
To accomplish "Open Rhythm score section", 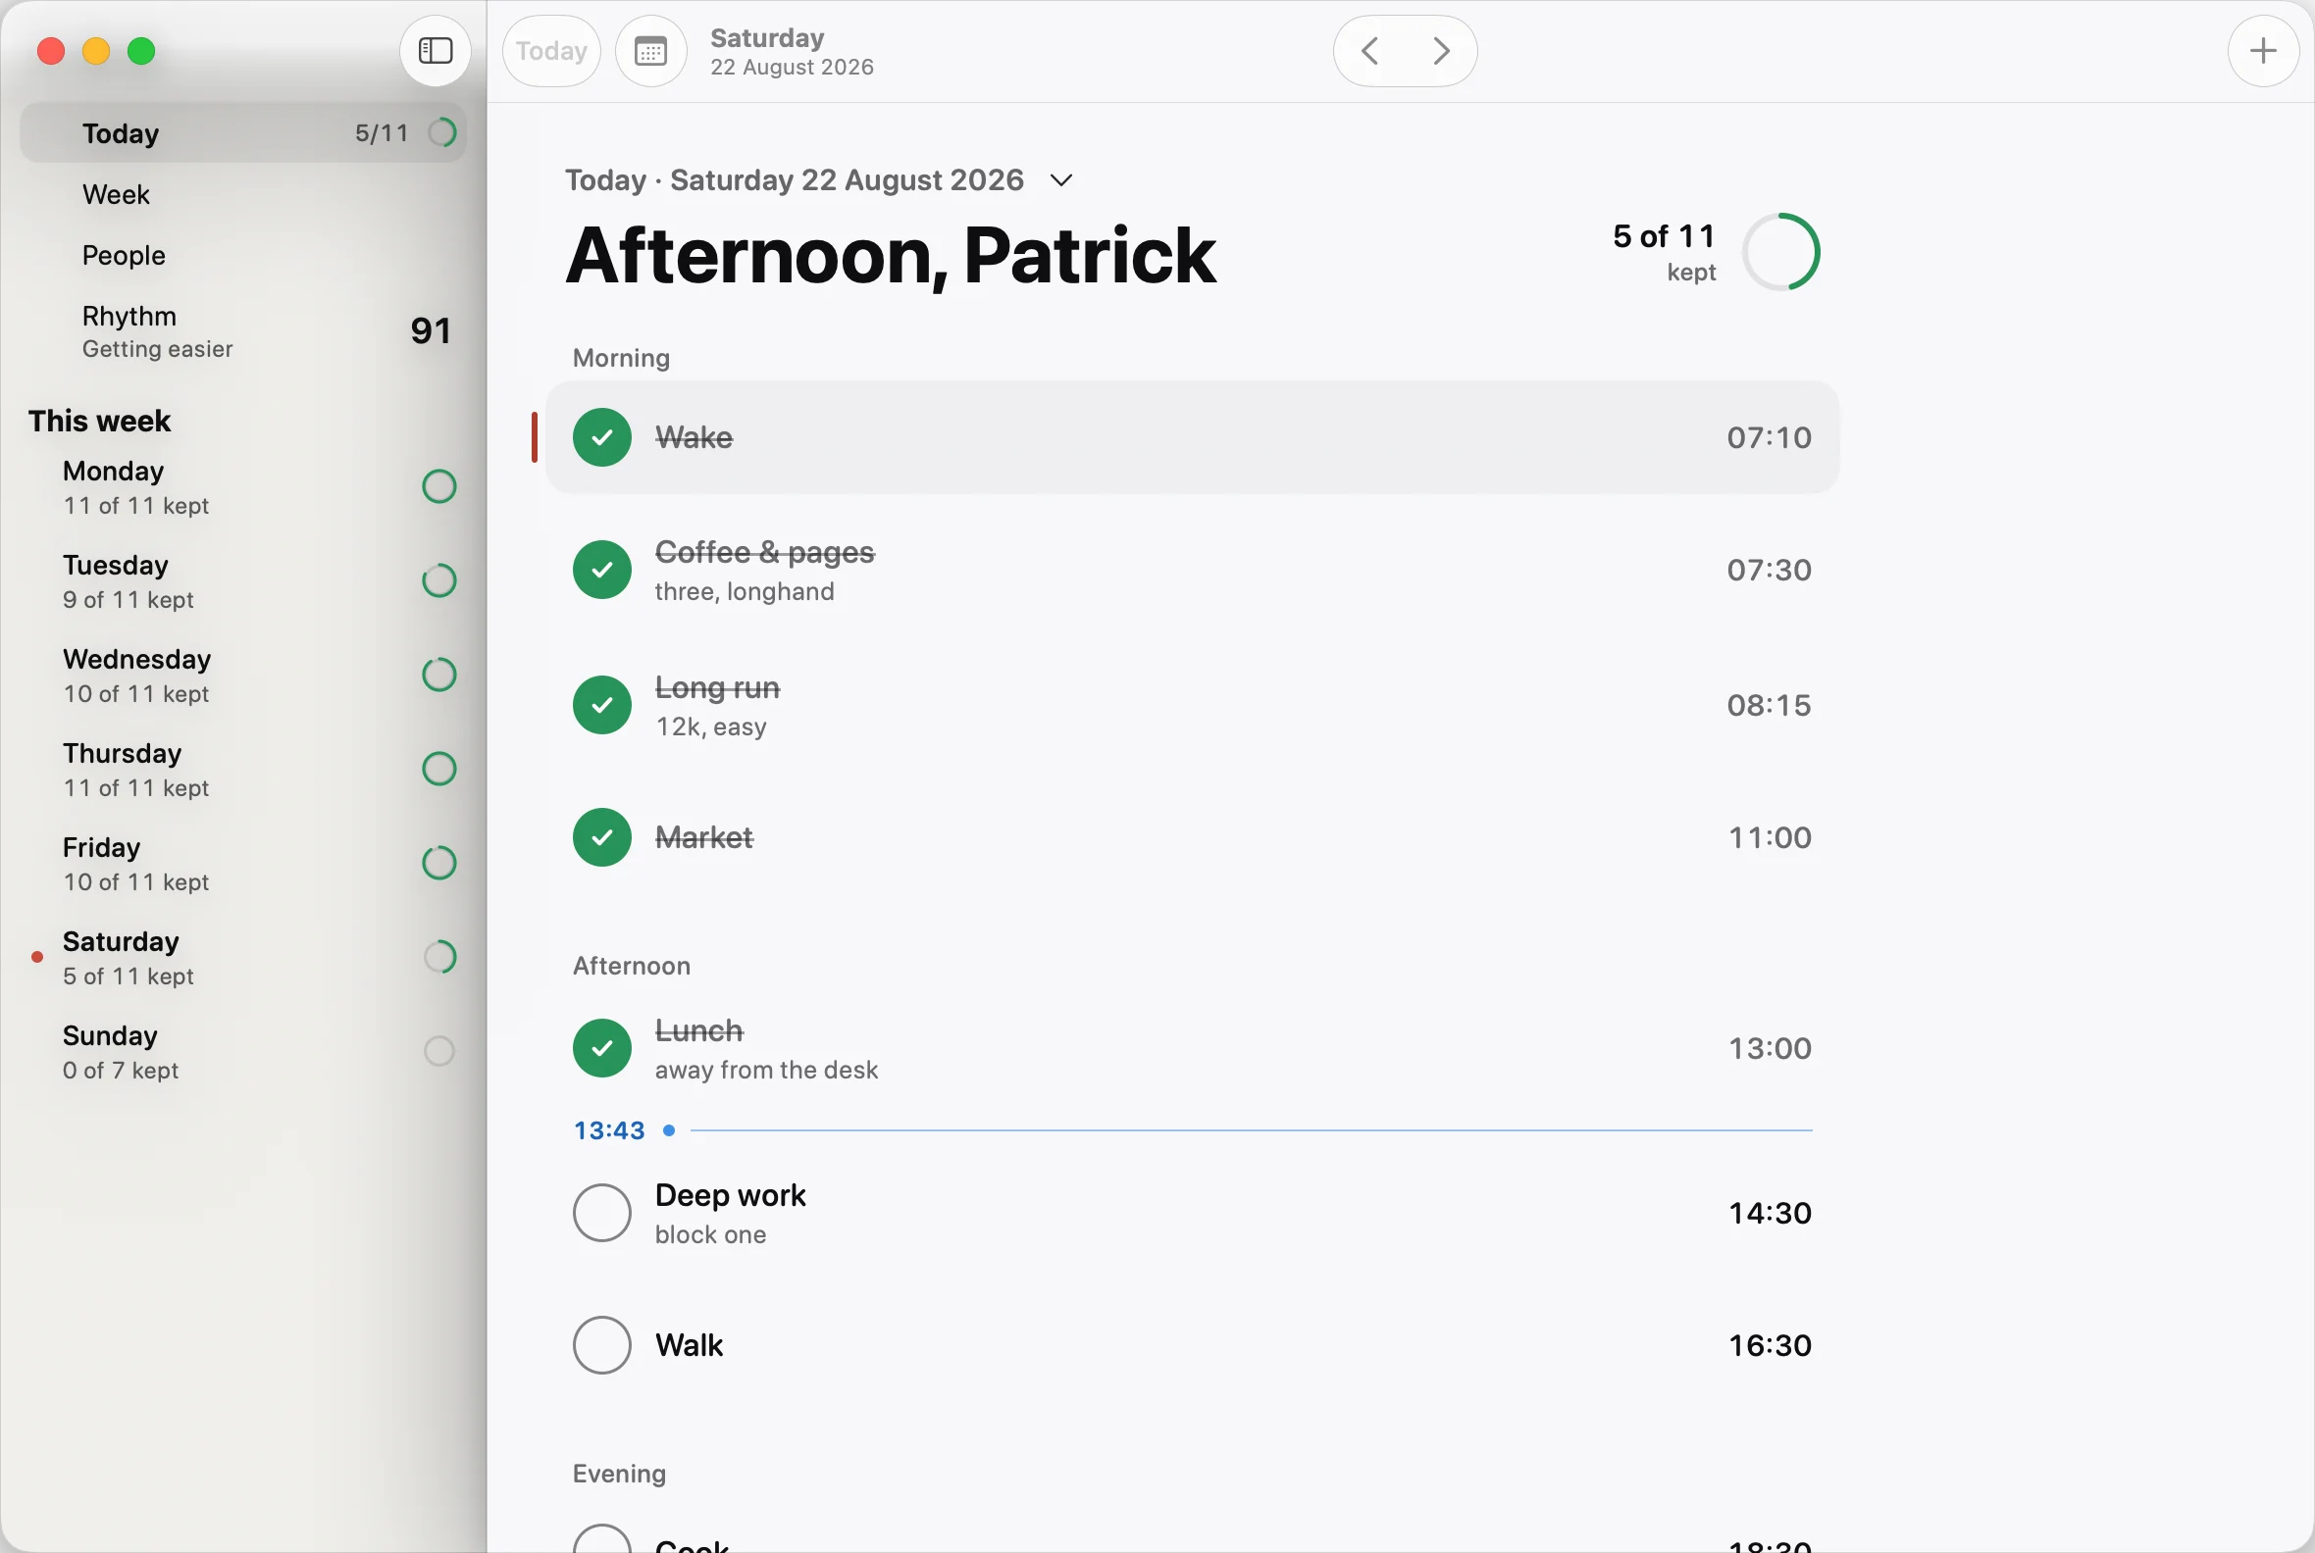I will pos(244,331).
